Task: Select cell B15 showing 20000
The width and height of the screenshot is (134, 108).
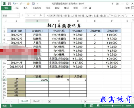Action: point(37,80)
